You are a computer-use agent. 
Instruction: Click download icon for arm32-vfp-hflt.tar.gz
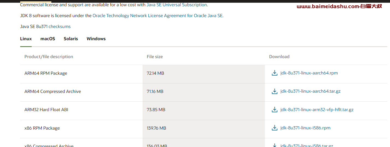(274, 110)
